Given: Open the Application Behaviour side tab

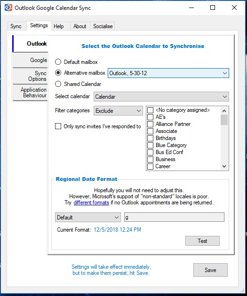Looking at the screenshot, I should [x=30, y=93].
